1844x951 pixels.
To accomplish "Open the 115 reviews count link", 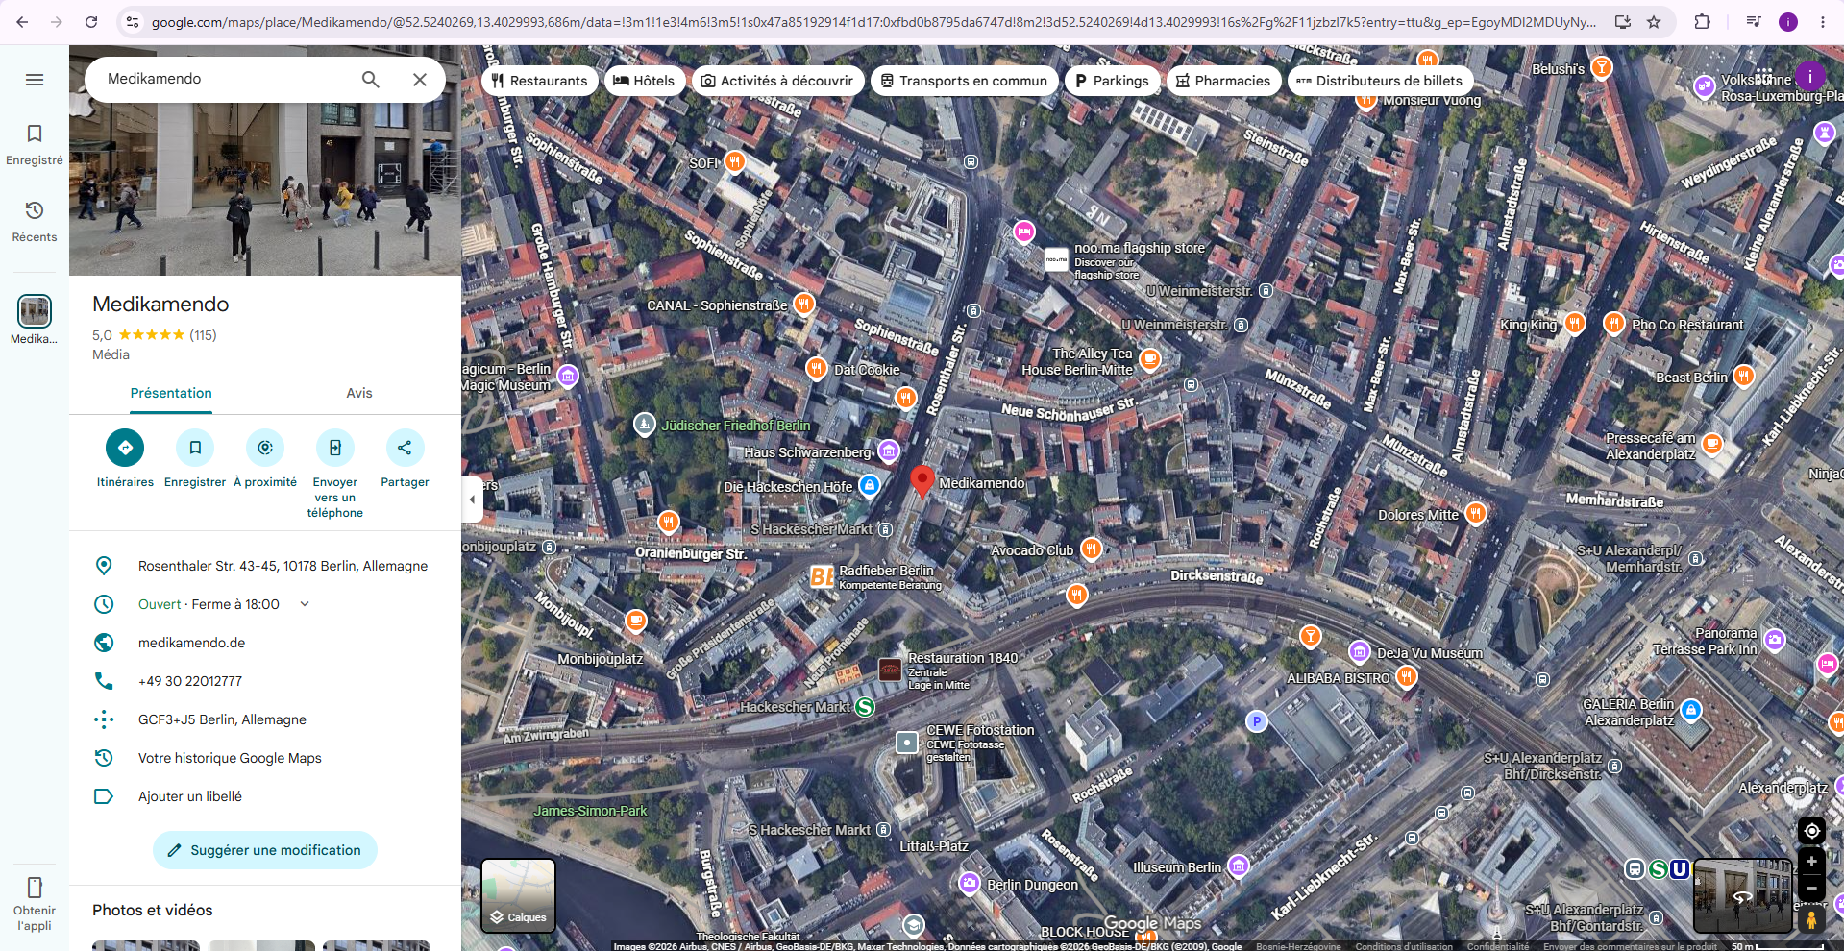I will point(203,335).
